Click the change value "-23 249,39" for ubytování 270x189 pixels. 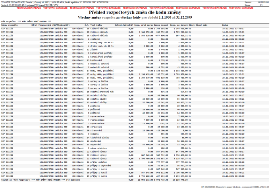[163, 145]
